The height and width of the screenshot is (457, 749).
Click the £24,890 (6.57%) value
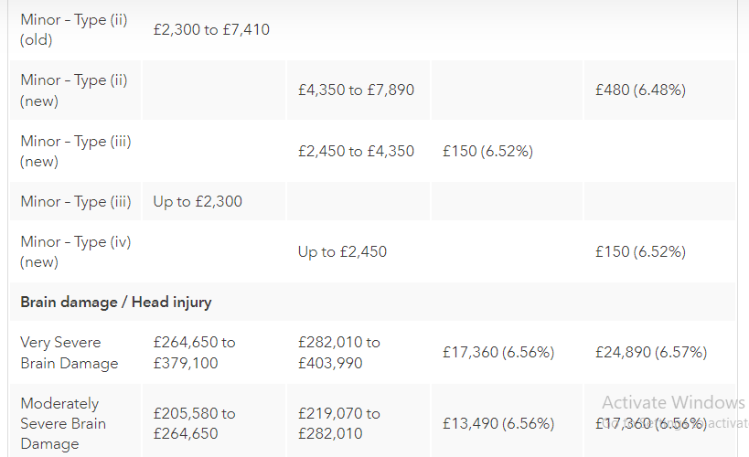coord(650,352)
